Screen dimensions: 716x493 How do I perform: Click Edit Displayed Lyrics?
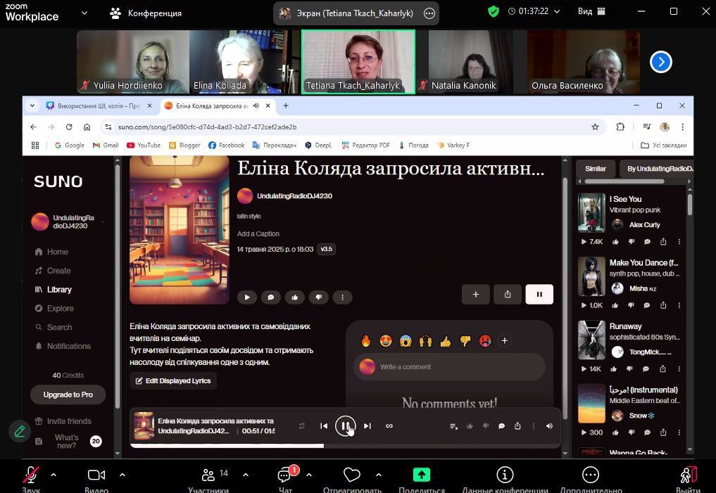point(173,380)
